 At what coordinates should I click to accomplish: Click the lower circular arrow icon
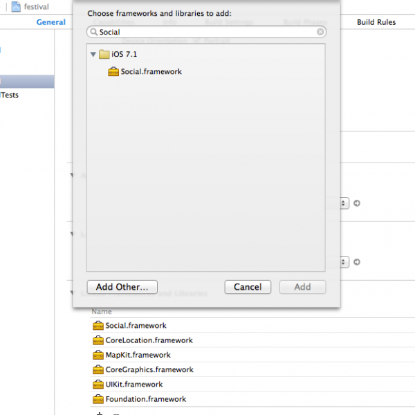357,262
